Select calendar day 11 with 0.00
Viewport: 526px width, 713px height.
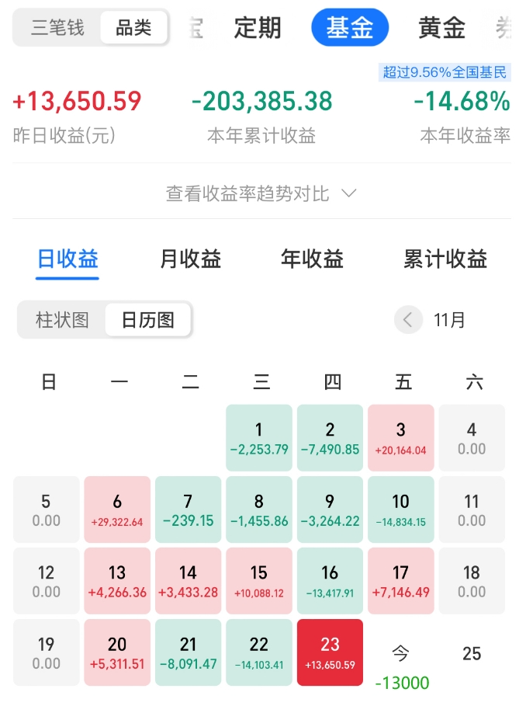point(472,510)
